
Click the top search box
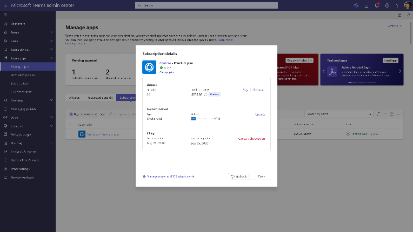(206, 5)
